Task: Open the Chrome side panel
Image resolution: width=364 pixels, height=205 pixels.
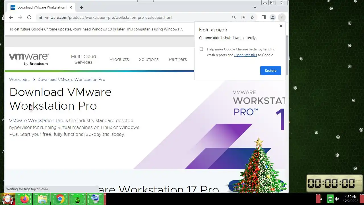Action: point(264,17)
